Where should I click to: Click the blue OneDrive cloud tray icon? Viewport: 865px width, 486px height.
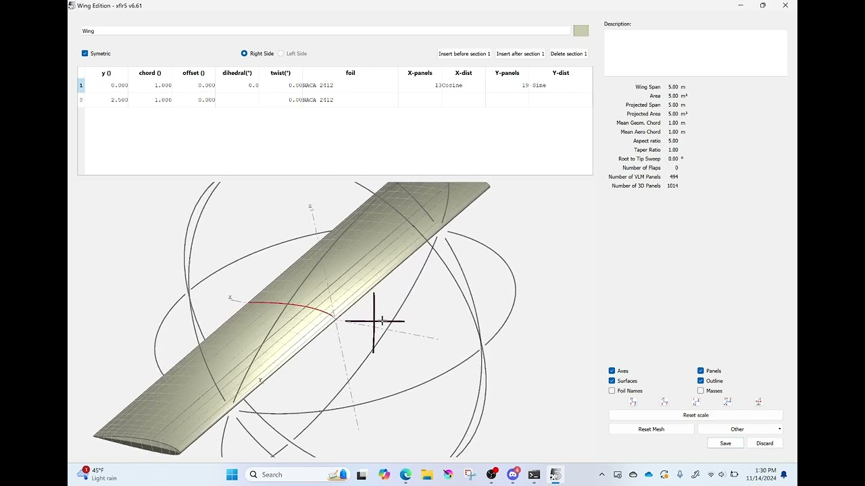click(x=649, y=475)
